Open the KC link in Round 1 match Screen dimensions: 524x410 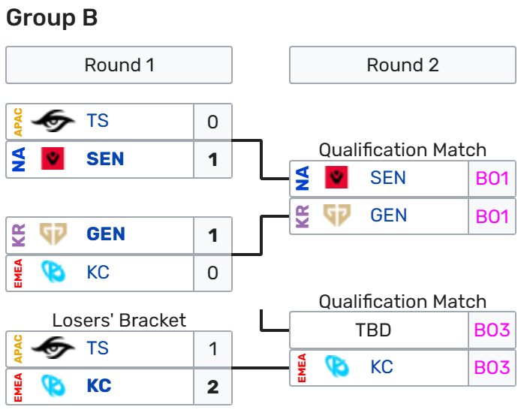98,272
